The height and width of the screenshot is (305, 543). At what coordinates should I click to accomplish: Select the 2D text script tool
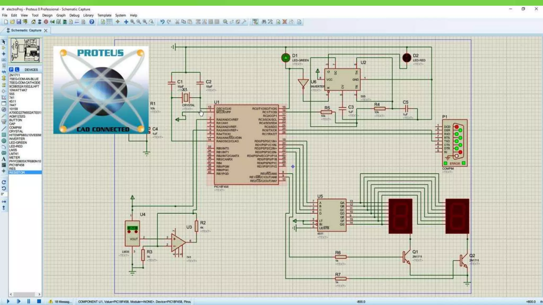(4, 159)
